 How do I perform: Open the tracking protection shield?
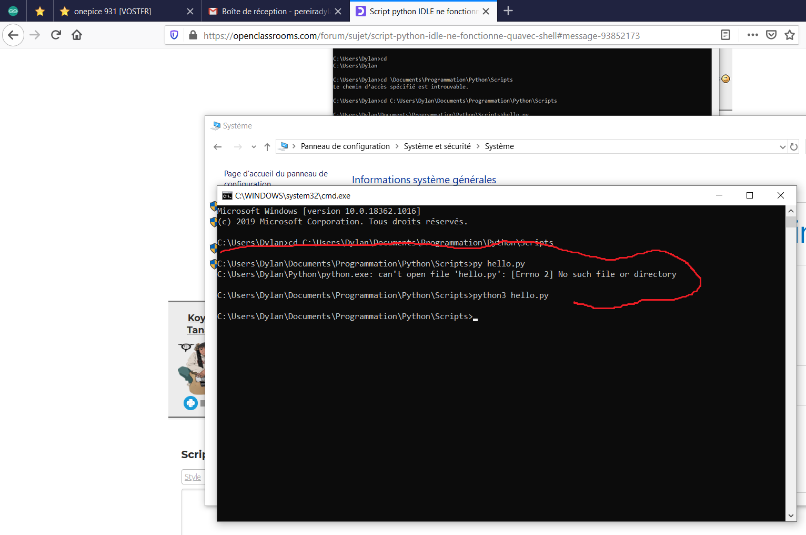pyautogui.click(x=174, y=35)
